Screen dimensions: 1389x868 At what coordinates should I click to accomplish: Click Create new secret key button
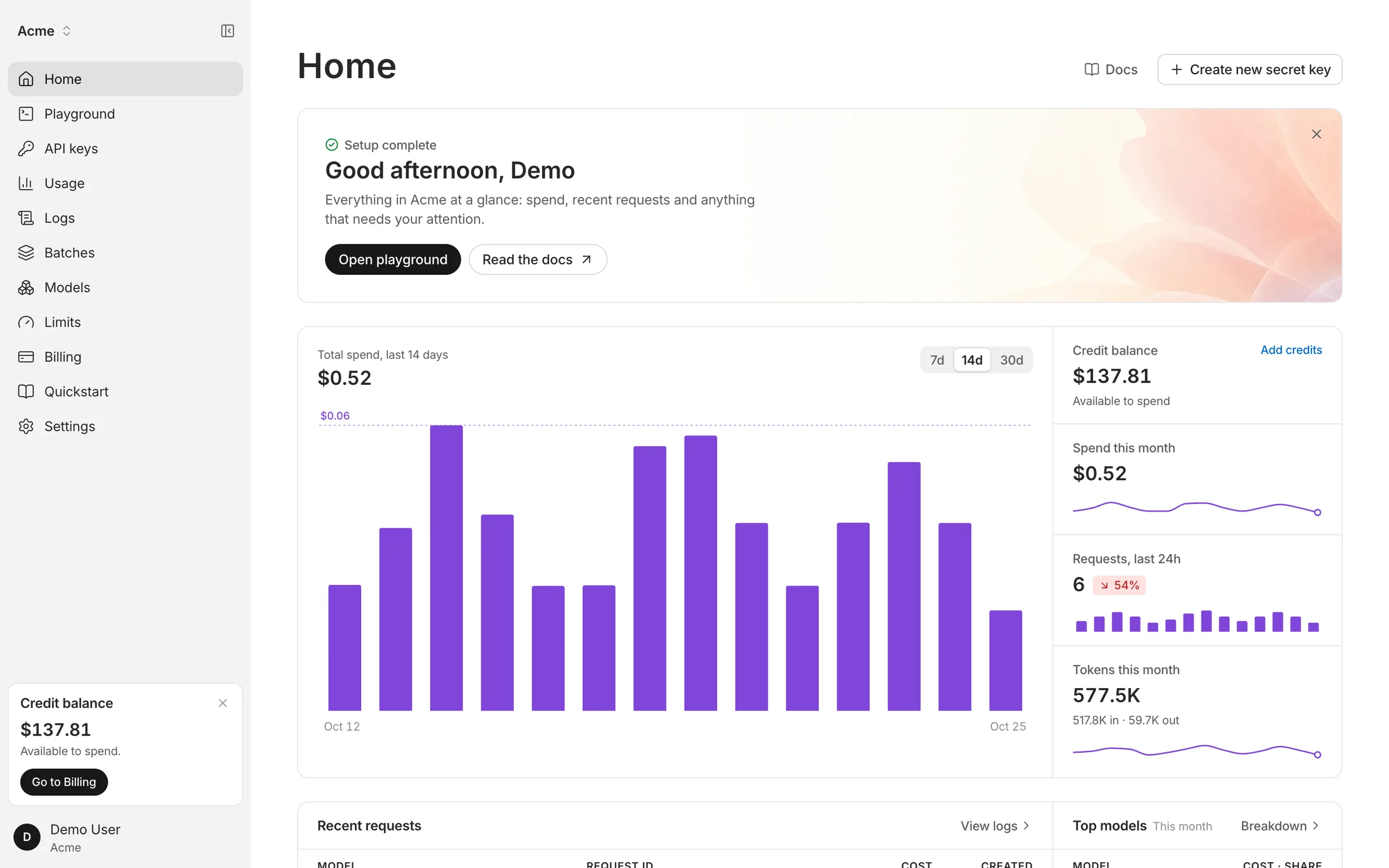(x=1250, y=69)
